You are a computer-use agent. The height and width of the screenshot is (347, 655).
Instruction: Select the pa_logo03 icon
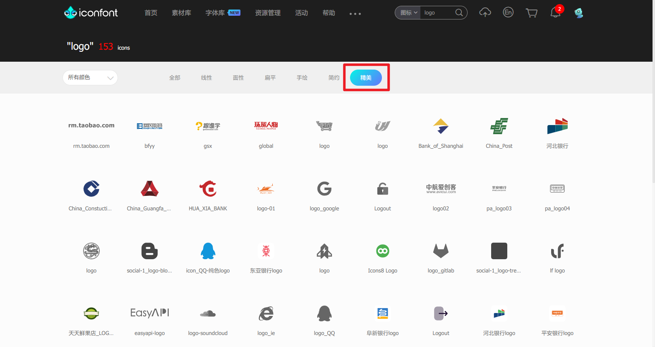499,188
